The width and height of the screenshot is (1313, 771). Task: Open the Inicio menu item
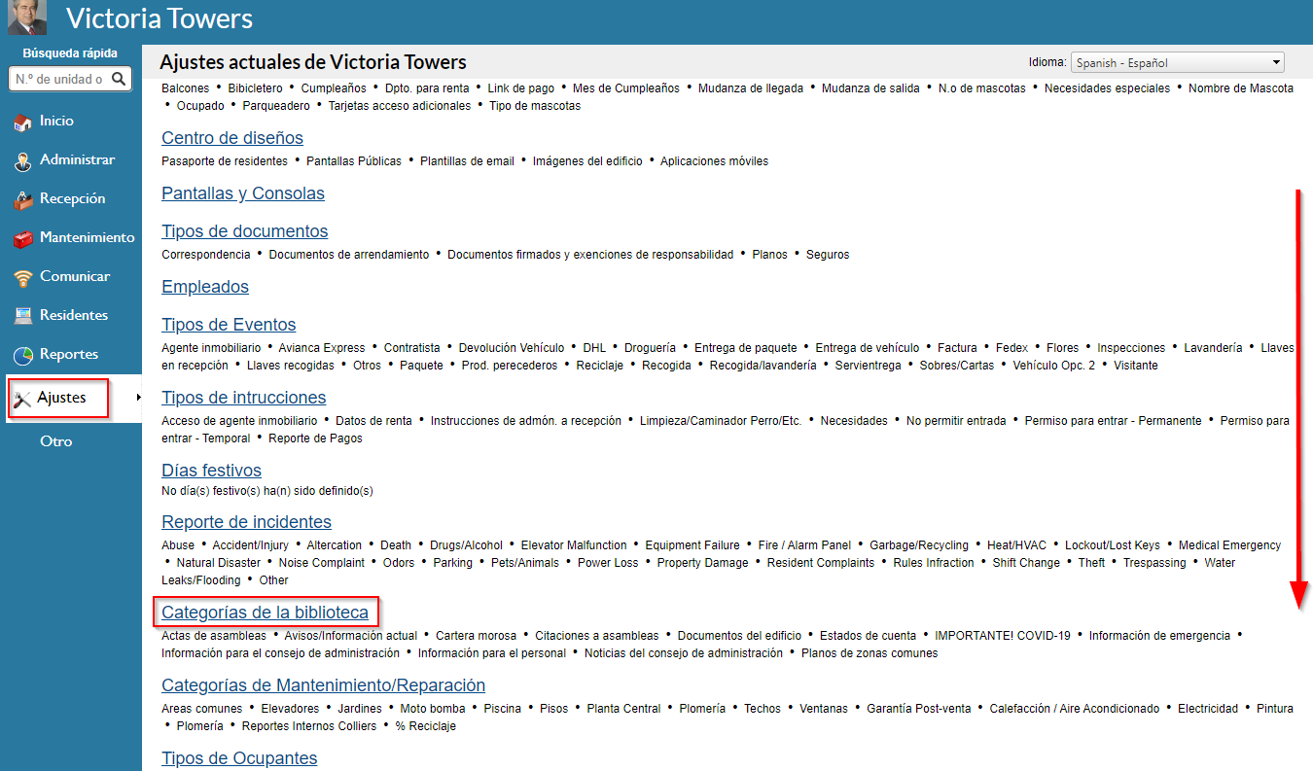56,121
